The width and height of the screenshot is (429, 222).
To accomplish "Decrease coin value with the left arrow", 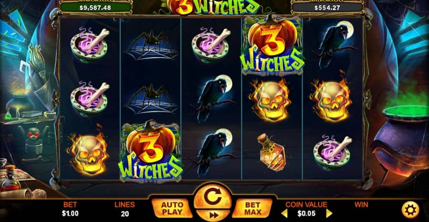I will (x=285, y=213).
